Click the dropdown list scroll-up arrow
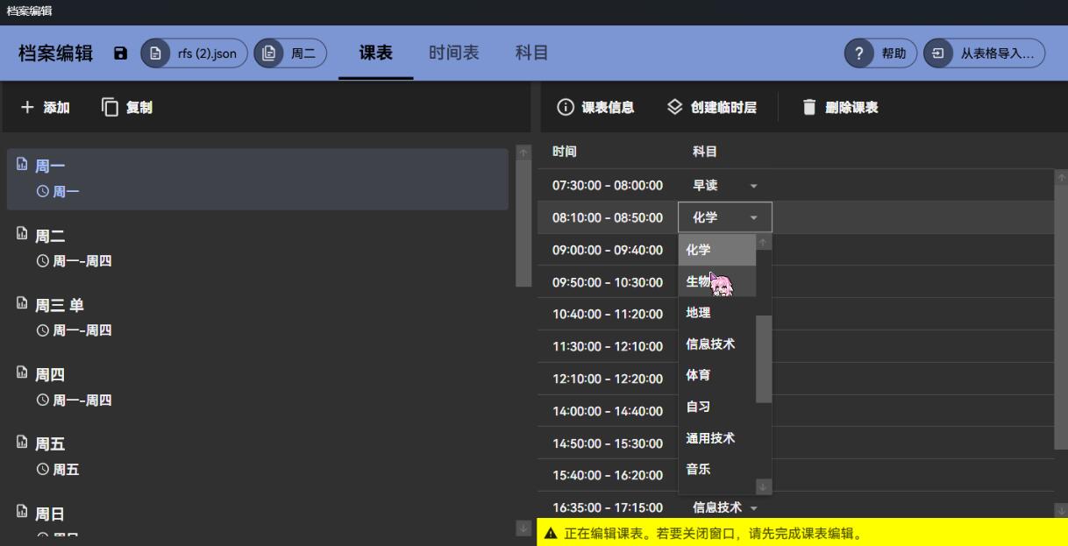This screenshot has height=546, width=1068. pyautogui.click(x=764, y=243)
